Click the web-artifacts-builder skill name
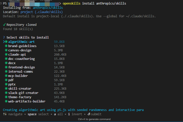This screenshot has height=122, width=183. 27,101
